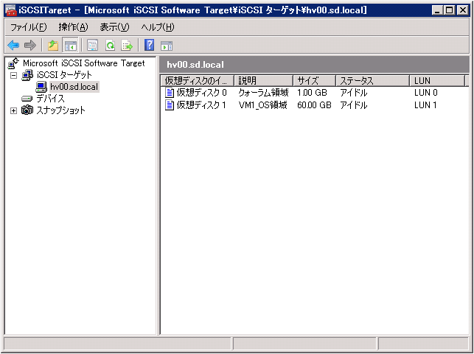Maximize the iSCSITarget window
The image size is (474, 354).
tap(450, 10)
